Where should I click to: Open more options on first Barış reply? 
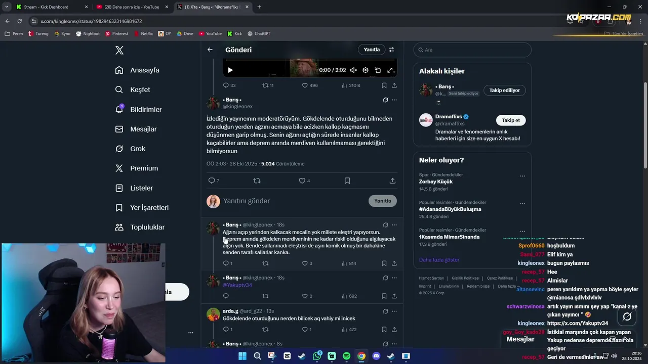pyautogui.click(x=394, y=225)
